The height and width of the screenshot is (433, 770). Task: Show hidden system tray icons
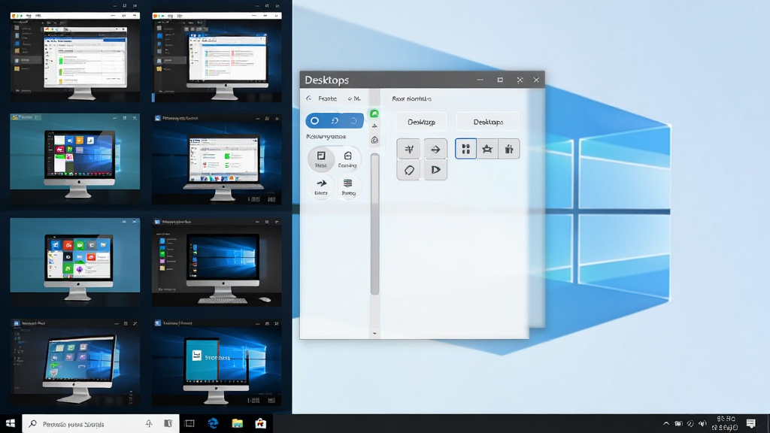[666, 424]
